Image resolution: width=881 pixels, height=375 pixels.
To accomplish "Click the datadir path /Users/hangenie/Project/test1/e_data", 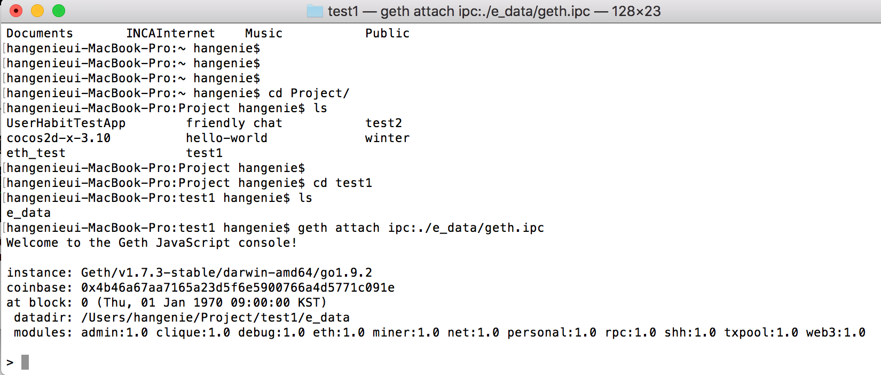I will click(x=215, y=317).
